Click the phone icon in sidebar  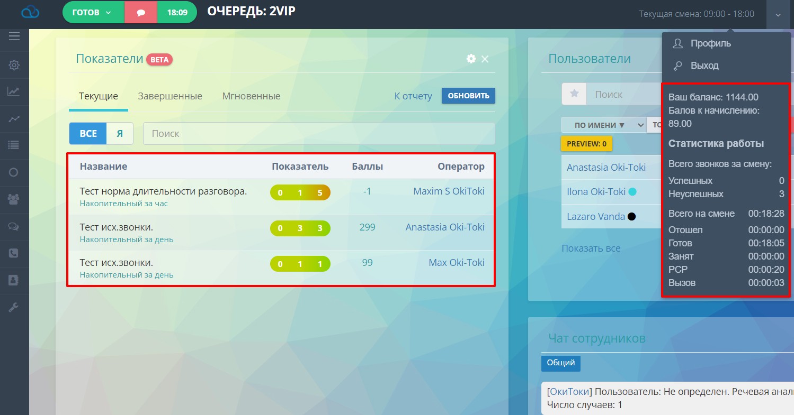[x=14, y=253]
